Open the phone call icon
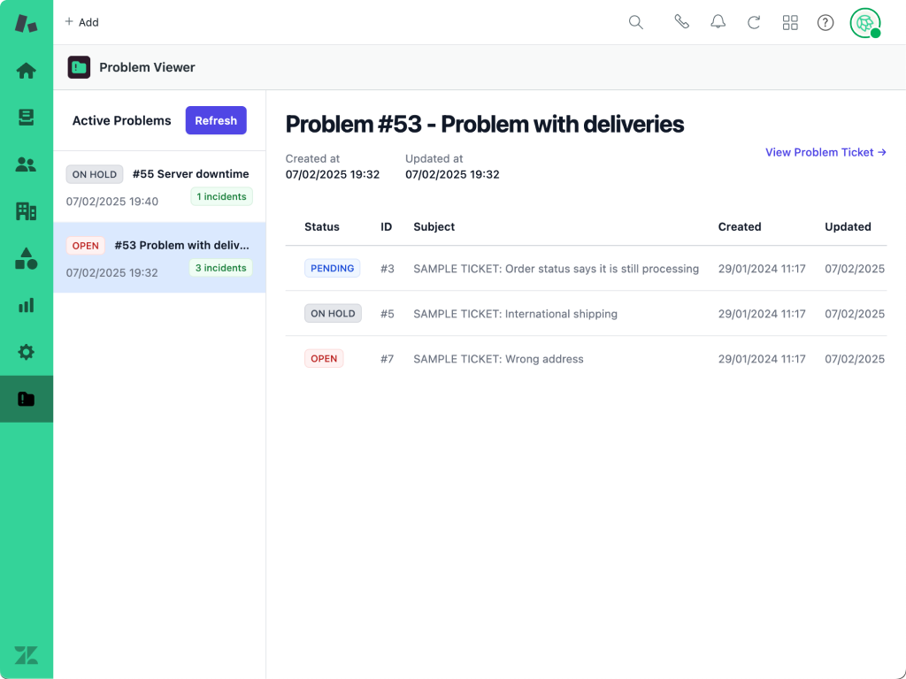Viewport: 906px width, 679px height. [681, 22]
